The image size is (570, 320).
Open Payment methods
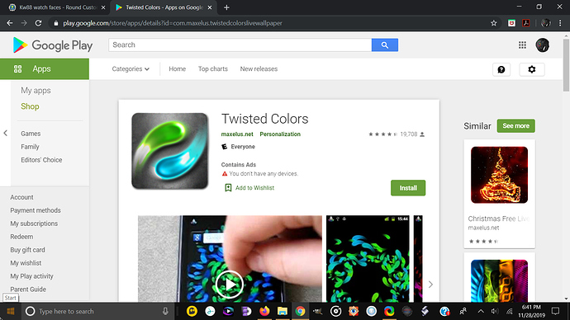[36, 210]
